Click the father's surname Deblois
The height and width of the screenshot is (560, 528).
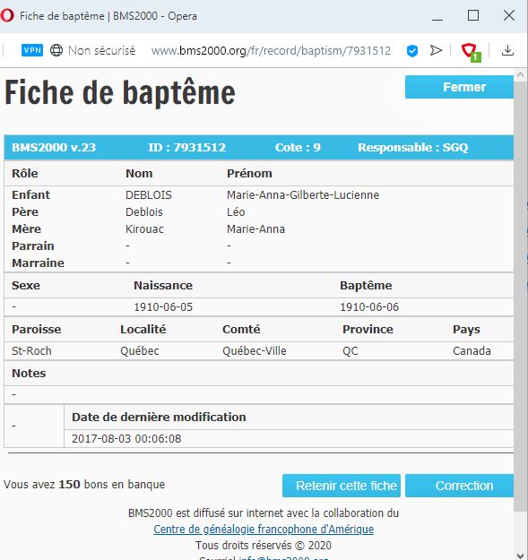[144, 211]
